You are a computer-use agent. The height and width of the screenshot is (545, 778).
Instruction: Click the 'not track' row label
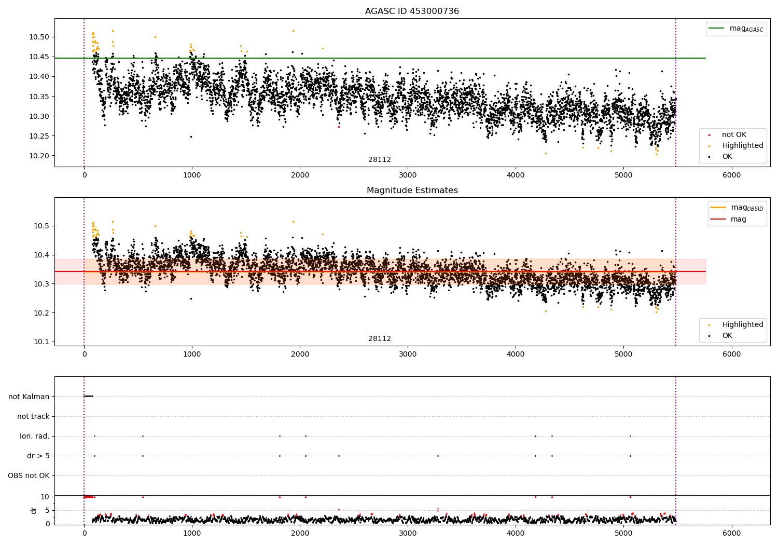coord(33,416)
